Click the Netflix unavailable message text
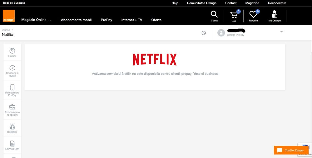The width and height of the screenshot is (312, 158). point(155,74)
